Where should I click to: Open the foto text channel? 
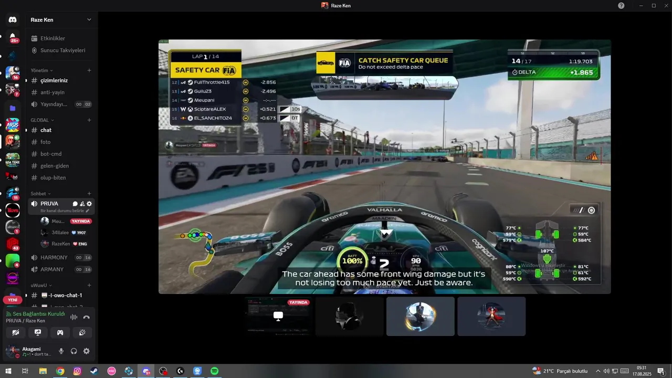[62, 142]
